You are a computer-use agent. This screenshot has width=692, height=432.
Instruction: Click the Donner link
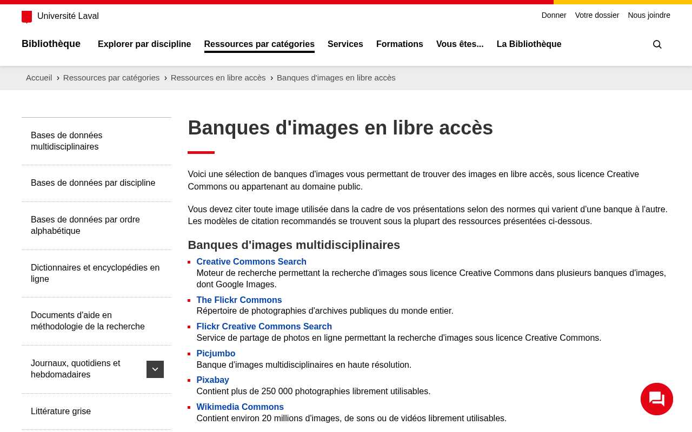(x=554, y=15)
